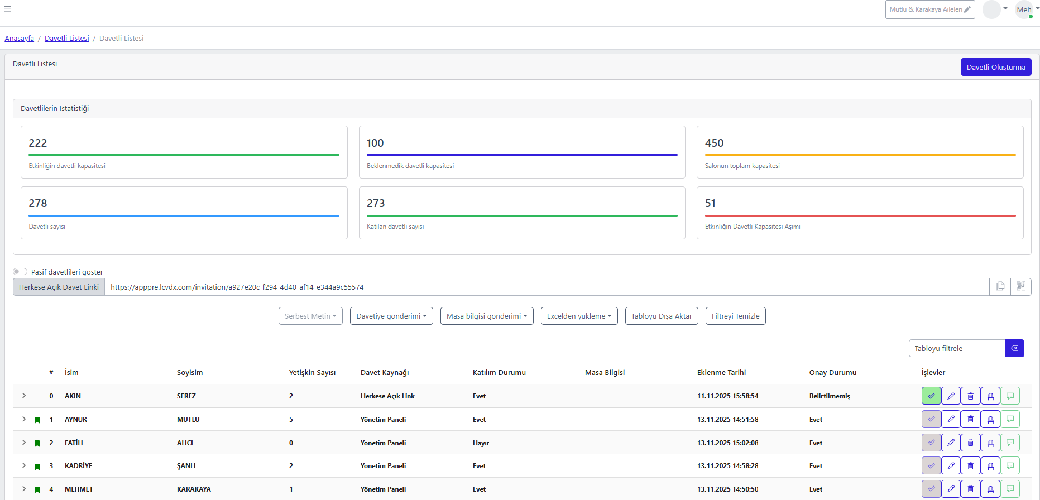Click the green approve checkmark for AKIN SEREZ
The height and width of the screenshot is (500, 1040).
tap(931, 396)
